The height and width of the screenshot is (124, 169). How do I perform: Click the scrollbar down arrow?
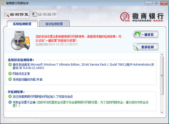[x=162, y=112]
